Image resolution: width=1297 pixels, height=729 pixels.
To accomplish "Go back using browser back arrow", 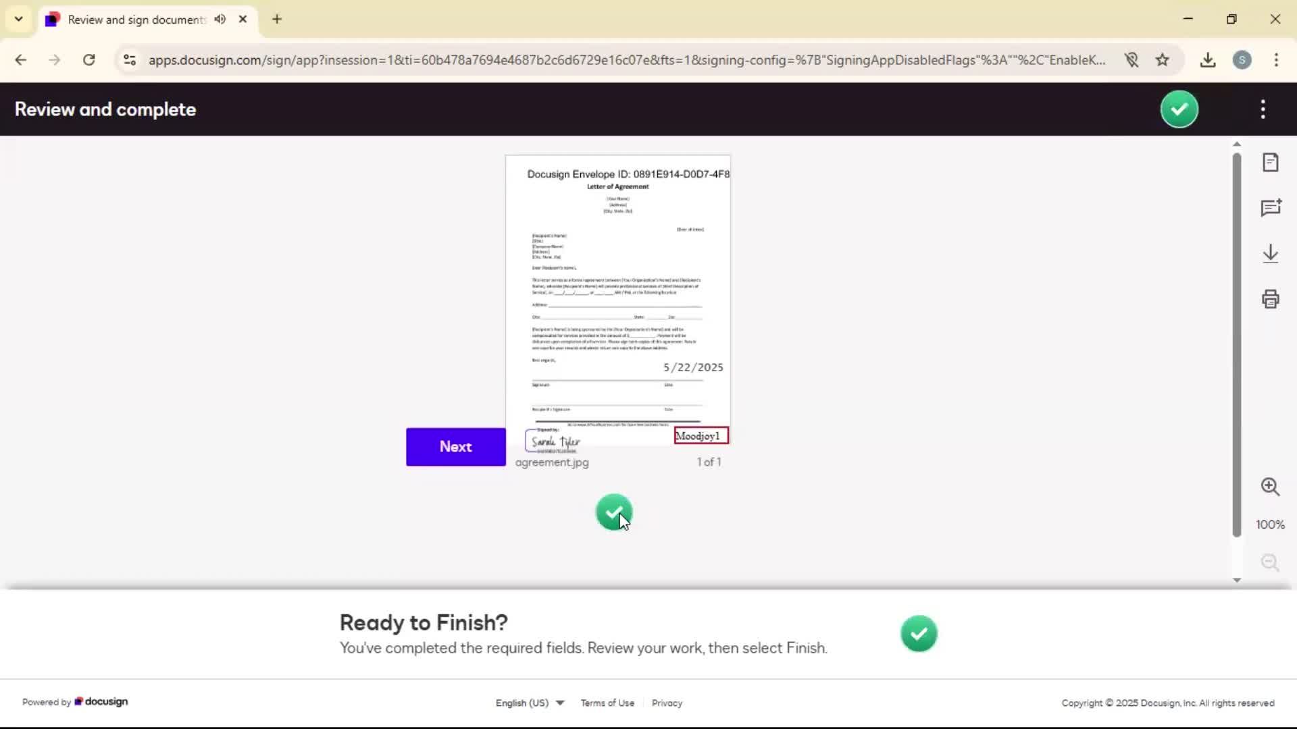I will tap(21, 60).
